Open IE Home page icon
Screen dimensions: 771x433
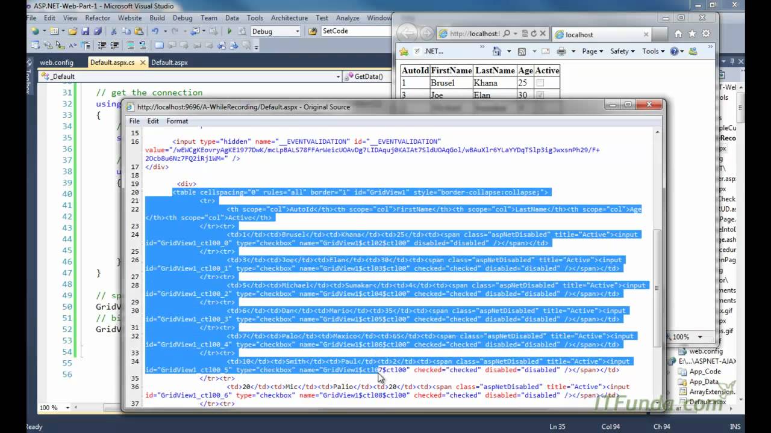(x=678, y=34)
